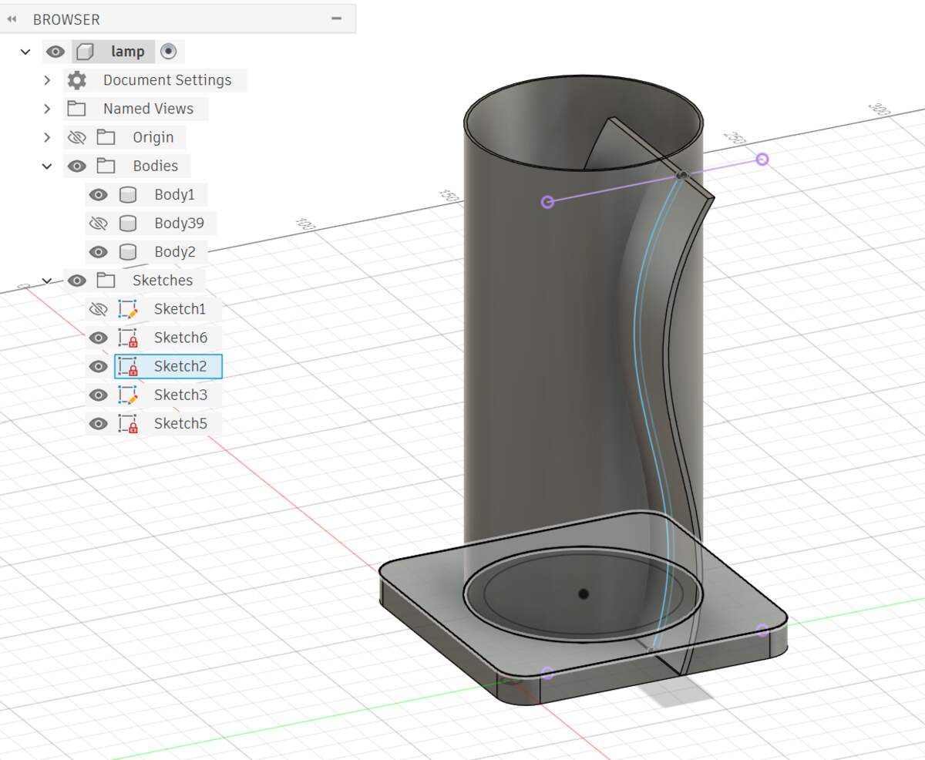Viewport: 925px width, 760px height.
Task: Click the Sketch3 sketch icon
Action: (128, 395)
